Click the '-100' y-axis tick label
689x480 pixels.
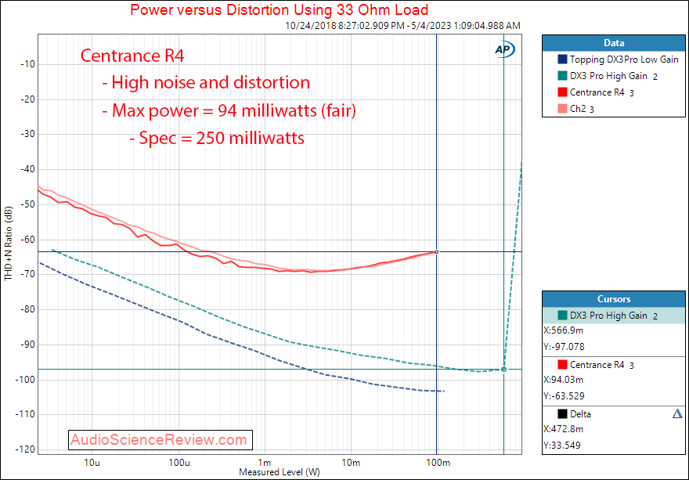pyautogui.click(x=26, y=379)
